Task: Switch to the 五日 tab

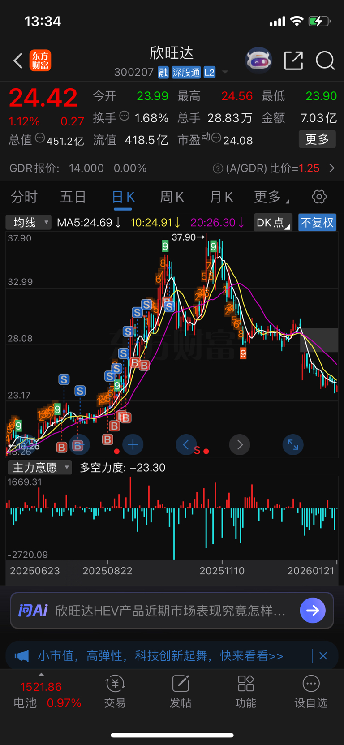Action: (73, 197)
